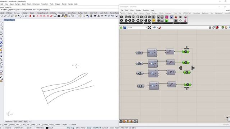Toggle the Quad osnap checkbox
Screen dimensions: 230x129
(42, 125)
